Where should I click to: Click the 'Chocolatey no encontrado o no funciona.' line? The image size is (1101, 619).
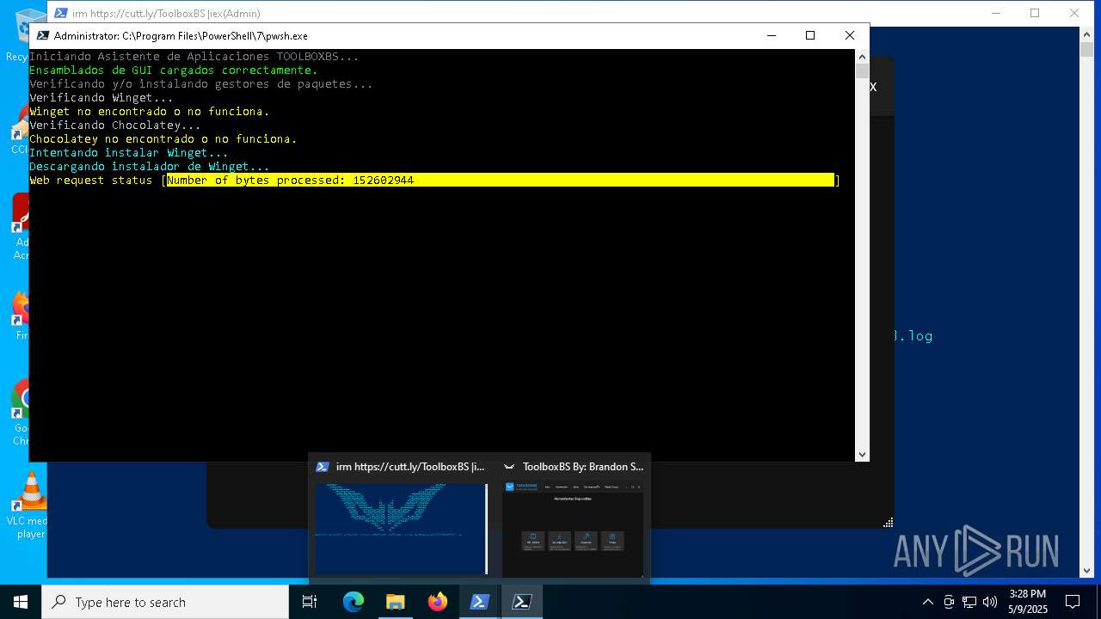point(163,138)
